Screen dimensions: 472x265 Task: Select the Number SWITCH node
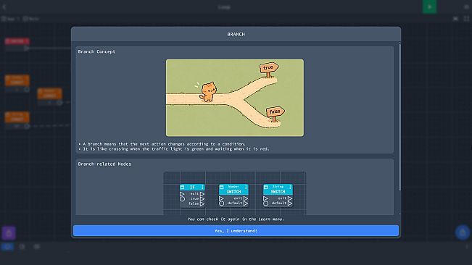(233, 195)
